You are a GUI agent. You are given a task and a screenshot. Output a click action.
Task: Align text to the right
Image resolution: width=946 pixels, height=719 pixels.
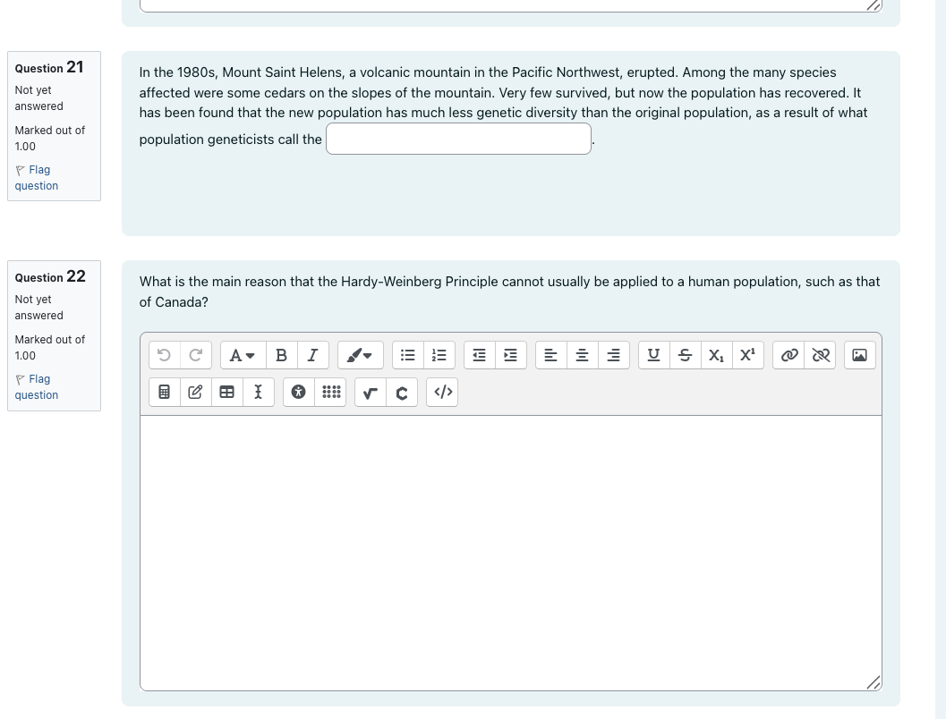[x=614, y=355]
